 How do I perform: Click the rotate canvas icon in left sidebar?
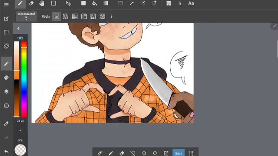pyautogui.click(x=7, y=46)
